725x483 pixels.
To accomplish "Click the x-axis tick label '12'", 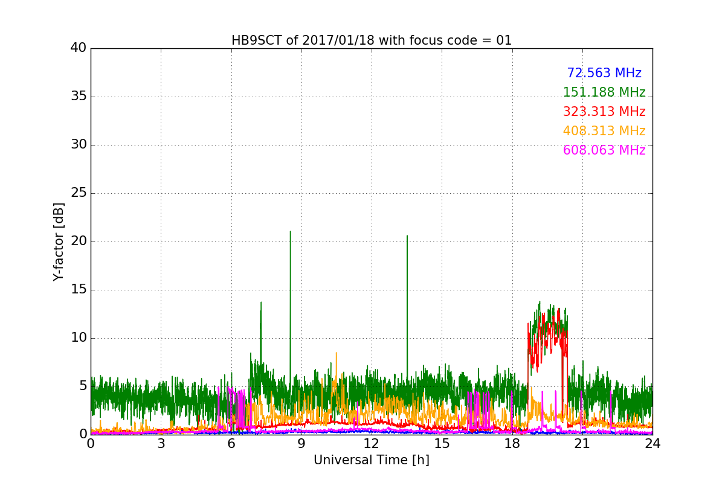I will [x=372, y=443].
